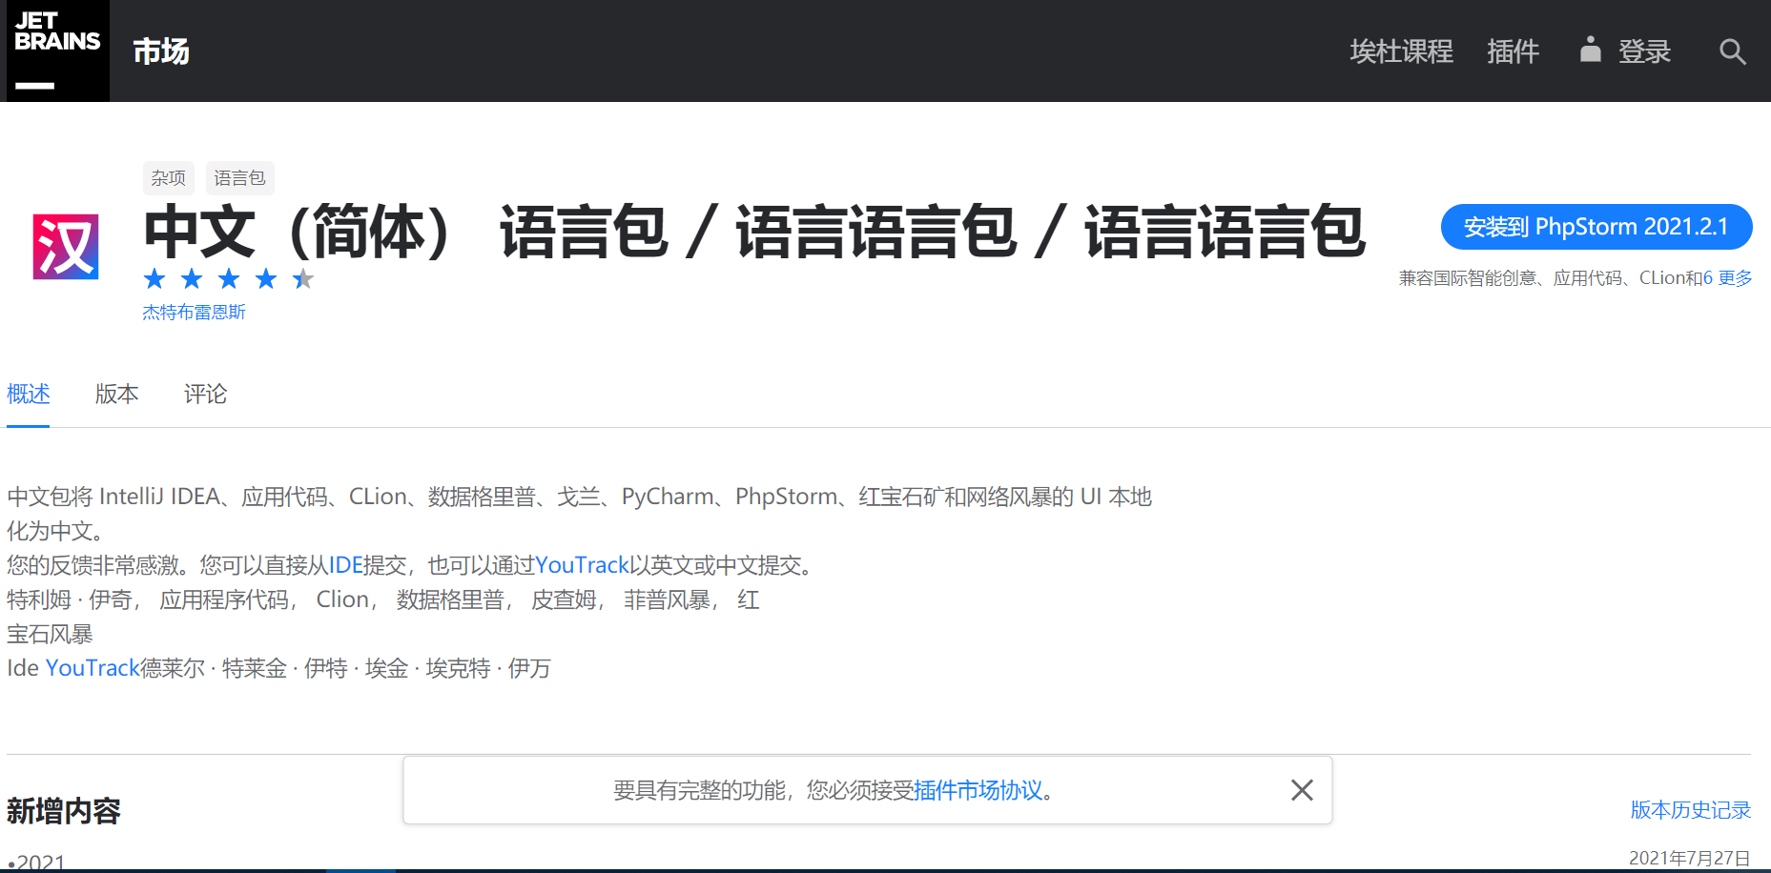Click the IDE link in the feedback sentence
Image resolution: width=1771 pixels, height=873 pixels.
tap(346, 565)
